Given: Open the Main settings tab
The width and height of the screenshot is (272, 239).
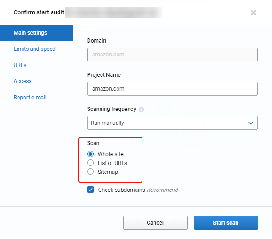Looking at the screenshot, I should pos(36,33).
